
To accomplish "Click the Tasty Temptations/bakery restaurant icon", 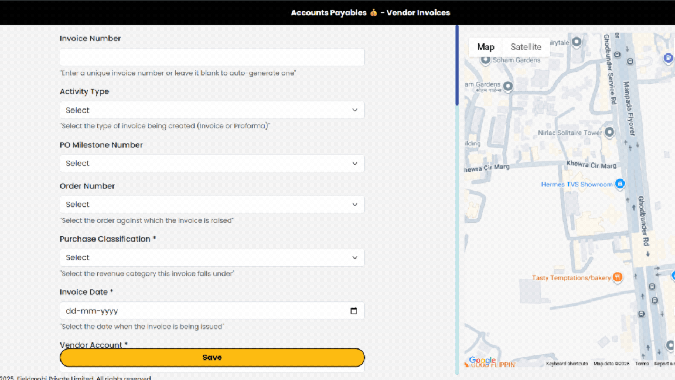I will (618, 277).
